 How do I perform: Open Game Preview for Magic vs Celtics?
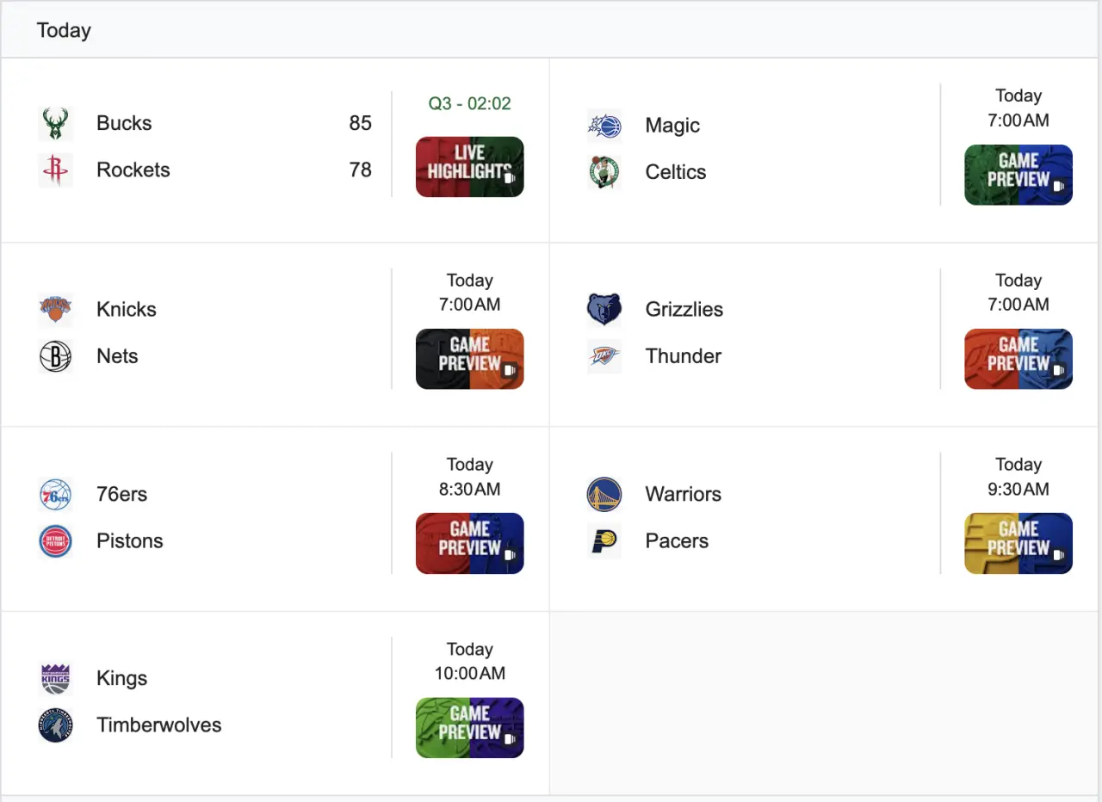pos(1018,175)
